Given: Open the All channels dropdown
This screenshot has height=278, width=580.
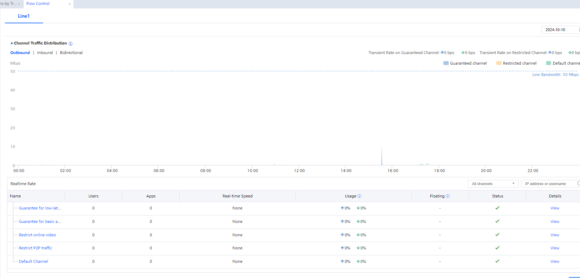Looking at the screenshot, I should pyautogui.click(x=492, y=184).
